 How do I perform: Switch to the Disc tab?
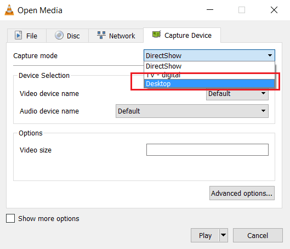[x=67, y=36]
